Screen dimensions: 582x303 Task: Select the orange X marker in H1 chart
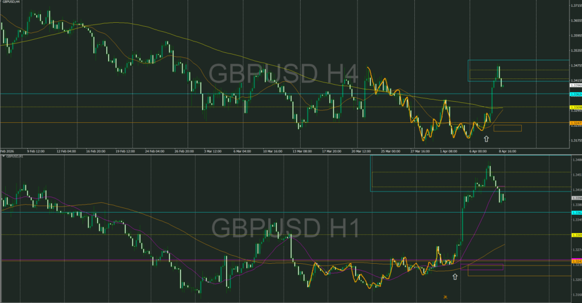[x=446, y=296]
